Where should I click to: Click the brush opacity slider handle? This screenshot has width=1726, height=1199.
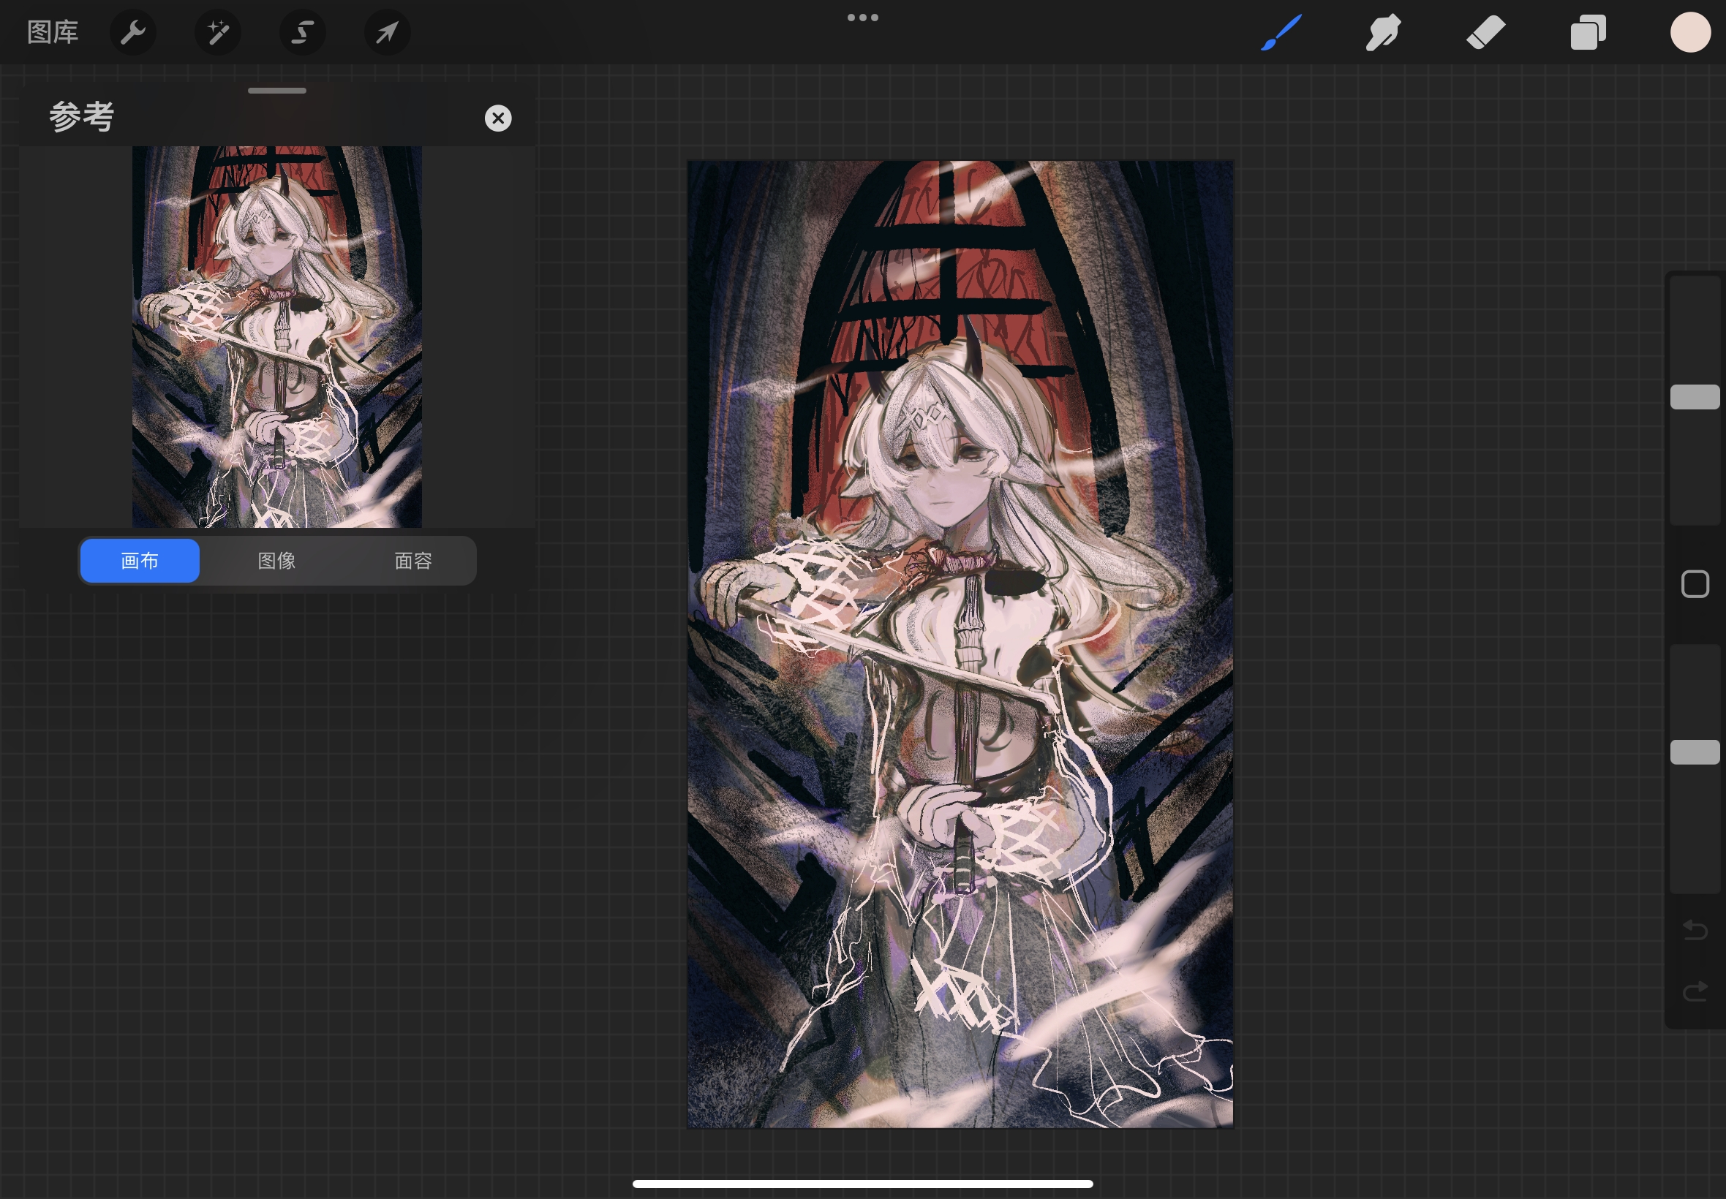click(1695, 752)
